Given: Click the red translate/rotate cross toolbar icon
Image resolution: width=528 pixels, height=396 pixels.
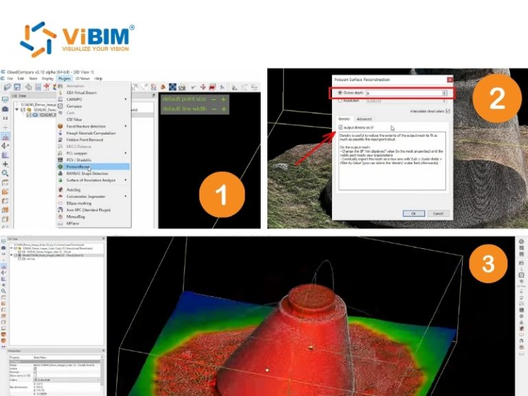Looking at the screenshot, I should 203,87.
